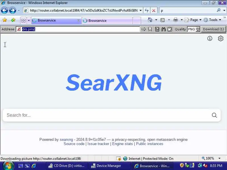The image size is (227, 170).
Task: Expand the Print options dropdown arrow
Action: tap(182, 20)
